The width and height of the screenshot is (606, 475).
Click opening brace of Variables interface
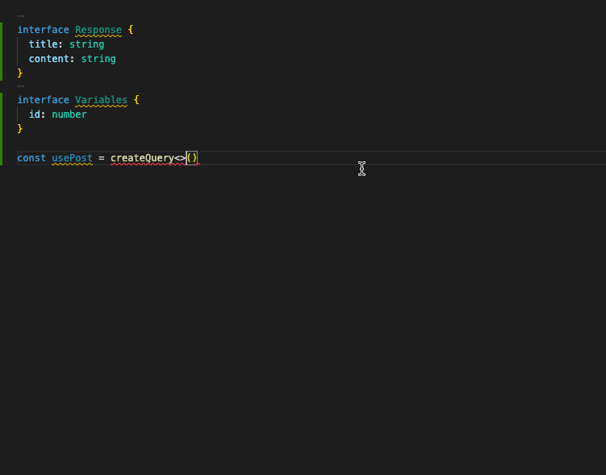136,100
